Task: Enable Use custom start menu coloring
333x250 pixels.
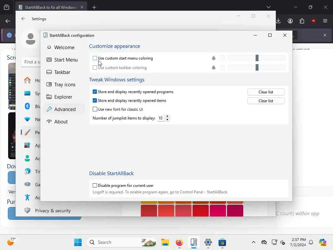Action: [x=95, y=58]
